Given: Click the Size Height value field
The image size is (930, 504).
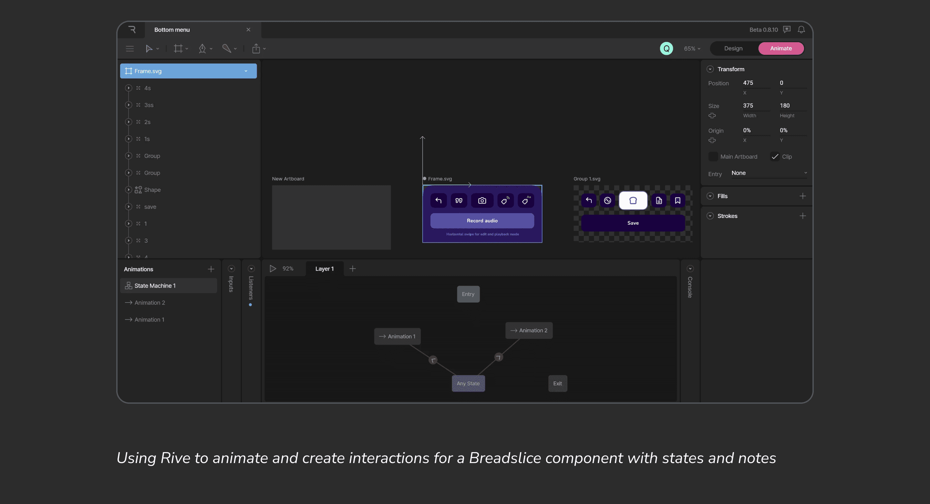Looking at the screenshot, I should coord(793,106).
